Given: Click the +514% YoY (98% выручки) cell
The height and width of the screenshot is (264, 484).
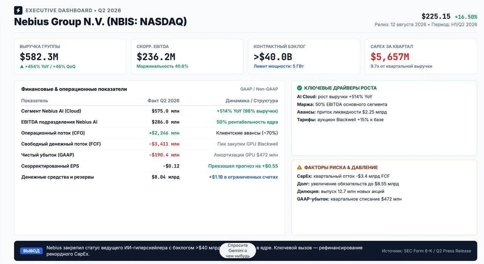Looking at the screenshot, I should point(247,111).
